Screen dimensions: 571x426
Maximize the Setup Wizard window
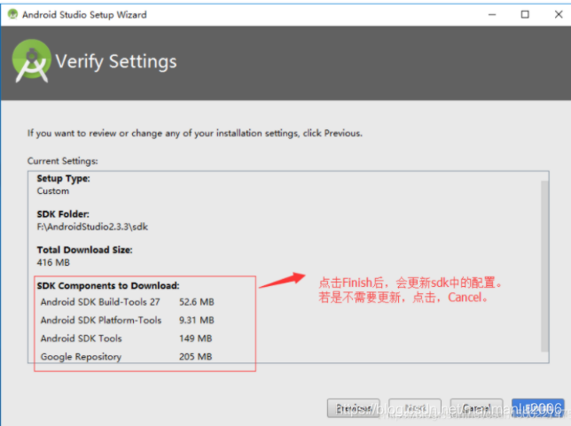tap(525, 14)
